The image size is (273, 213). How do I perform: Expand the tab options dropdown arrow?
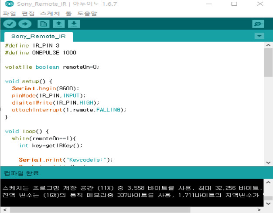click(x=259, y=36)
